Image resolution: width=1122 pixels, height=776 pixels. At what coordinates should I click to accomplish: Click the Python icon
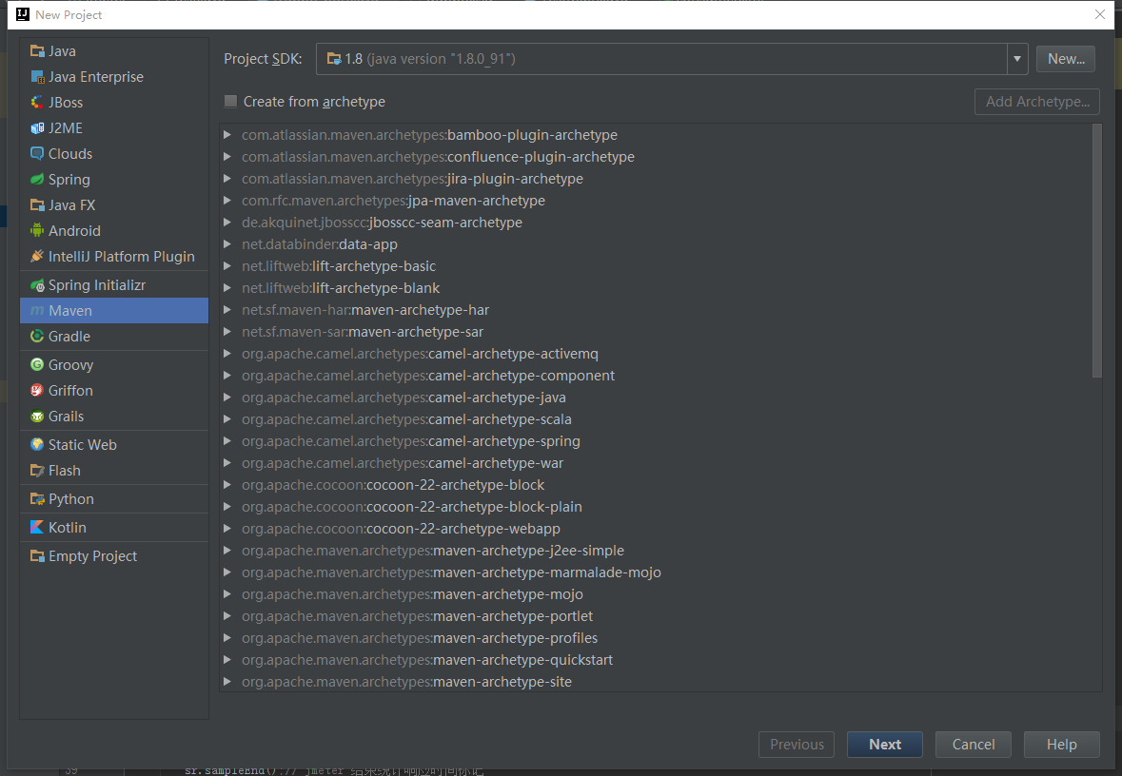[37, 499]
